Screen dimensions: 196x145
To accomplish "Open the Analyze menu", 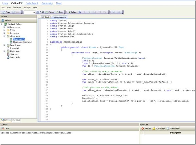I will click(27, 8).
